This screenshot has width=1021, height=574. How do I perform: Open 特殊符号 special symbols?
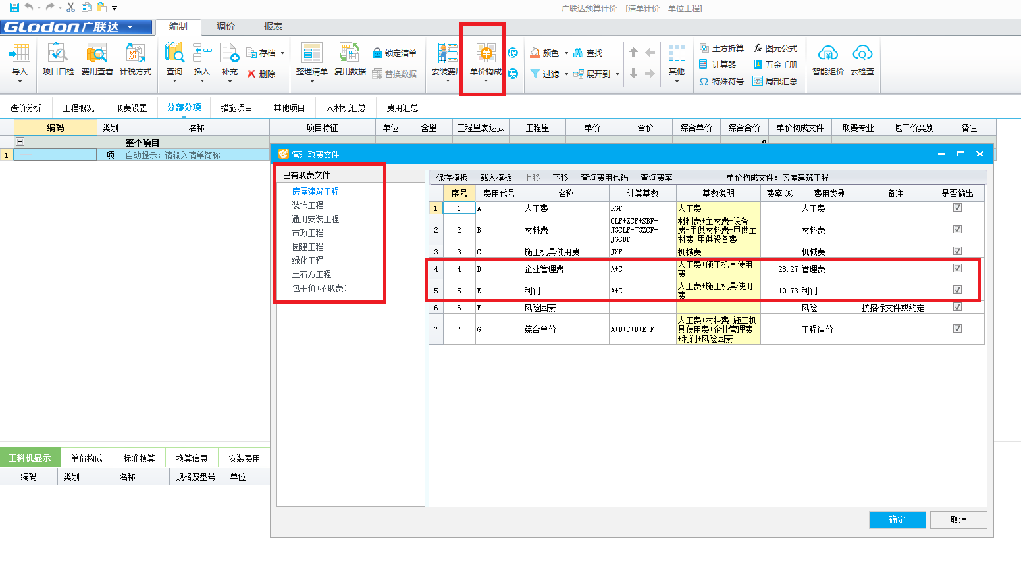721,81
